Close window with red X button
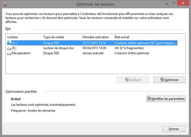 point(183,3)
